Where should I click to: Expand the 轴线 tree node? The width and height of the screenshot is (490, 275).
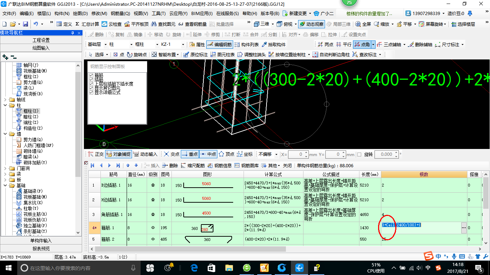point(5,100)
